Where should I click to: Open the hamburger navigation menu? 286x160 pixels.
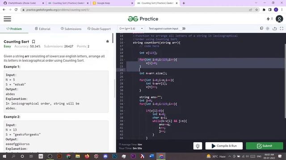[x=7, y=19]
